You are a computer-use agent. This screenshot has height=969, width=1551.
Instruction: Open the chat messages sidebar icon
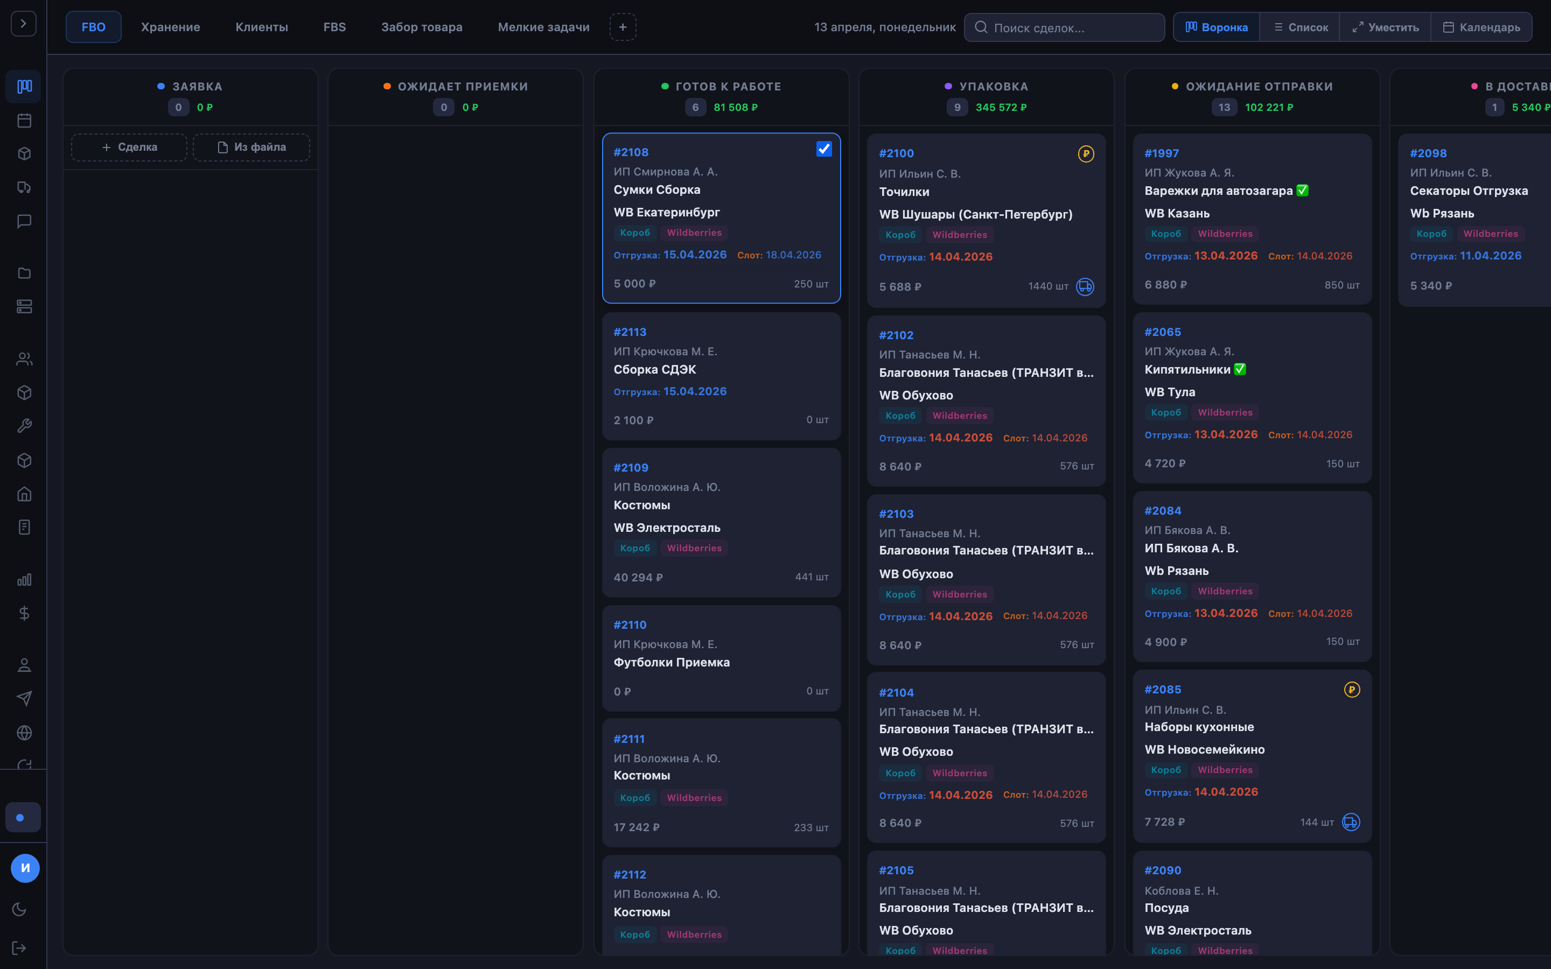tap(24, 222)
